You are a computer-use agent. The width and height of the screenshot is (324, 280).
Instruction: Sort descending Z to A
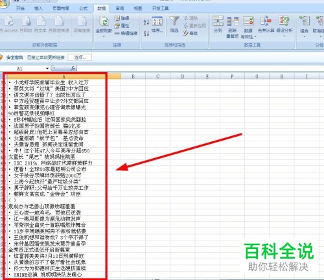[146, 33]
